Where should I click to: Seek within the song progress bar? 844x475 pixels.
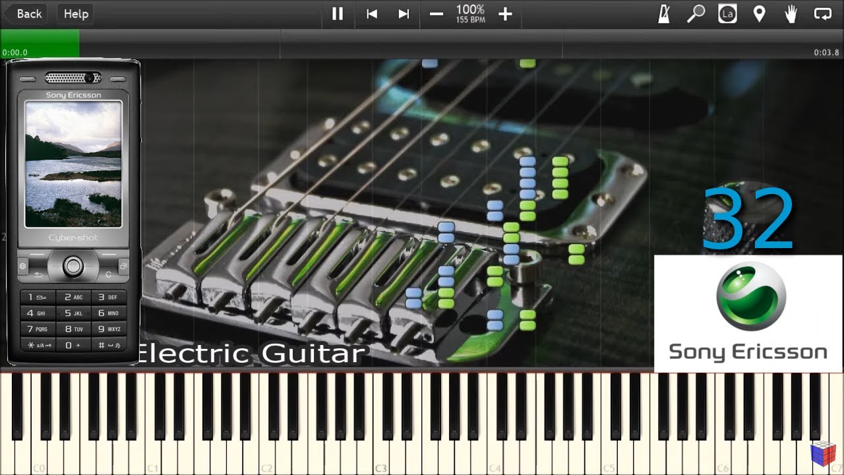pos(422,44)
